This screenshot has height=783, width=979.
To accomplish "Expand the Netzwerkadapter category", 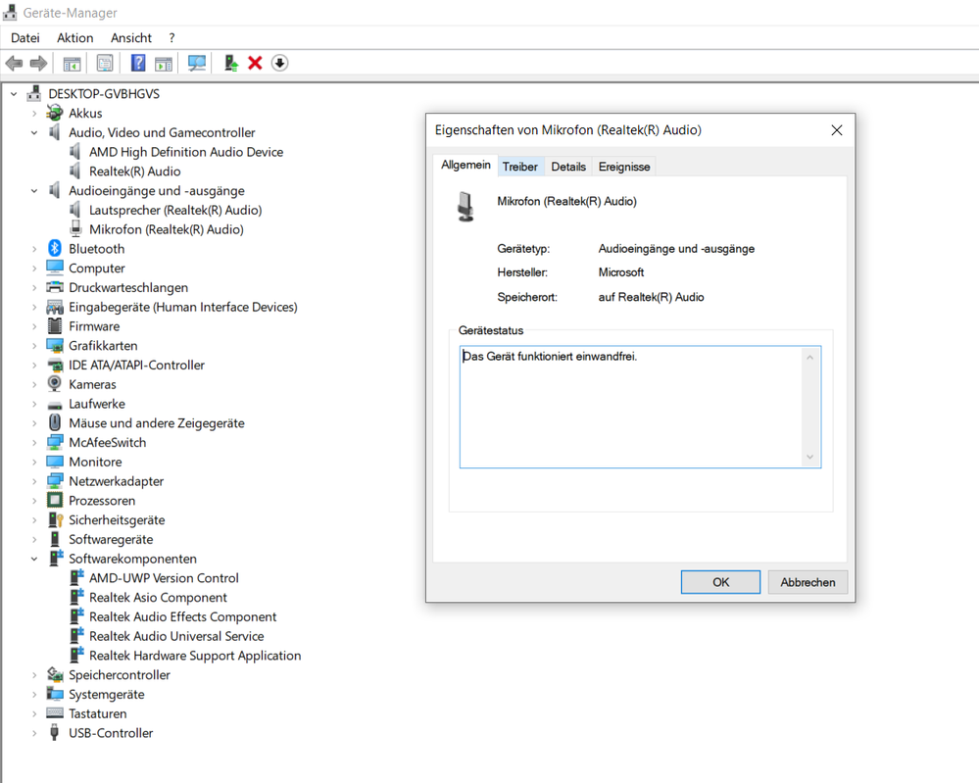I will 34,481.
